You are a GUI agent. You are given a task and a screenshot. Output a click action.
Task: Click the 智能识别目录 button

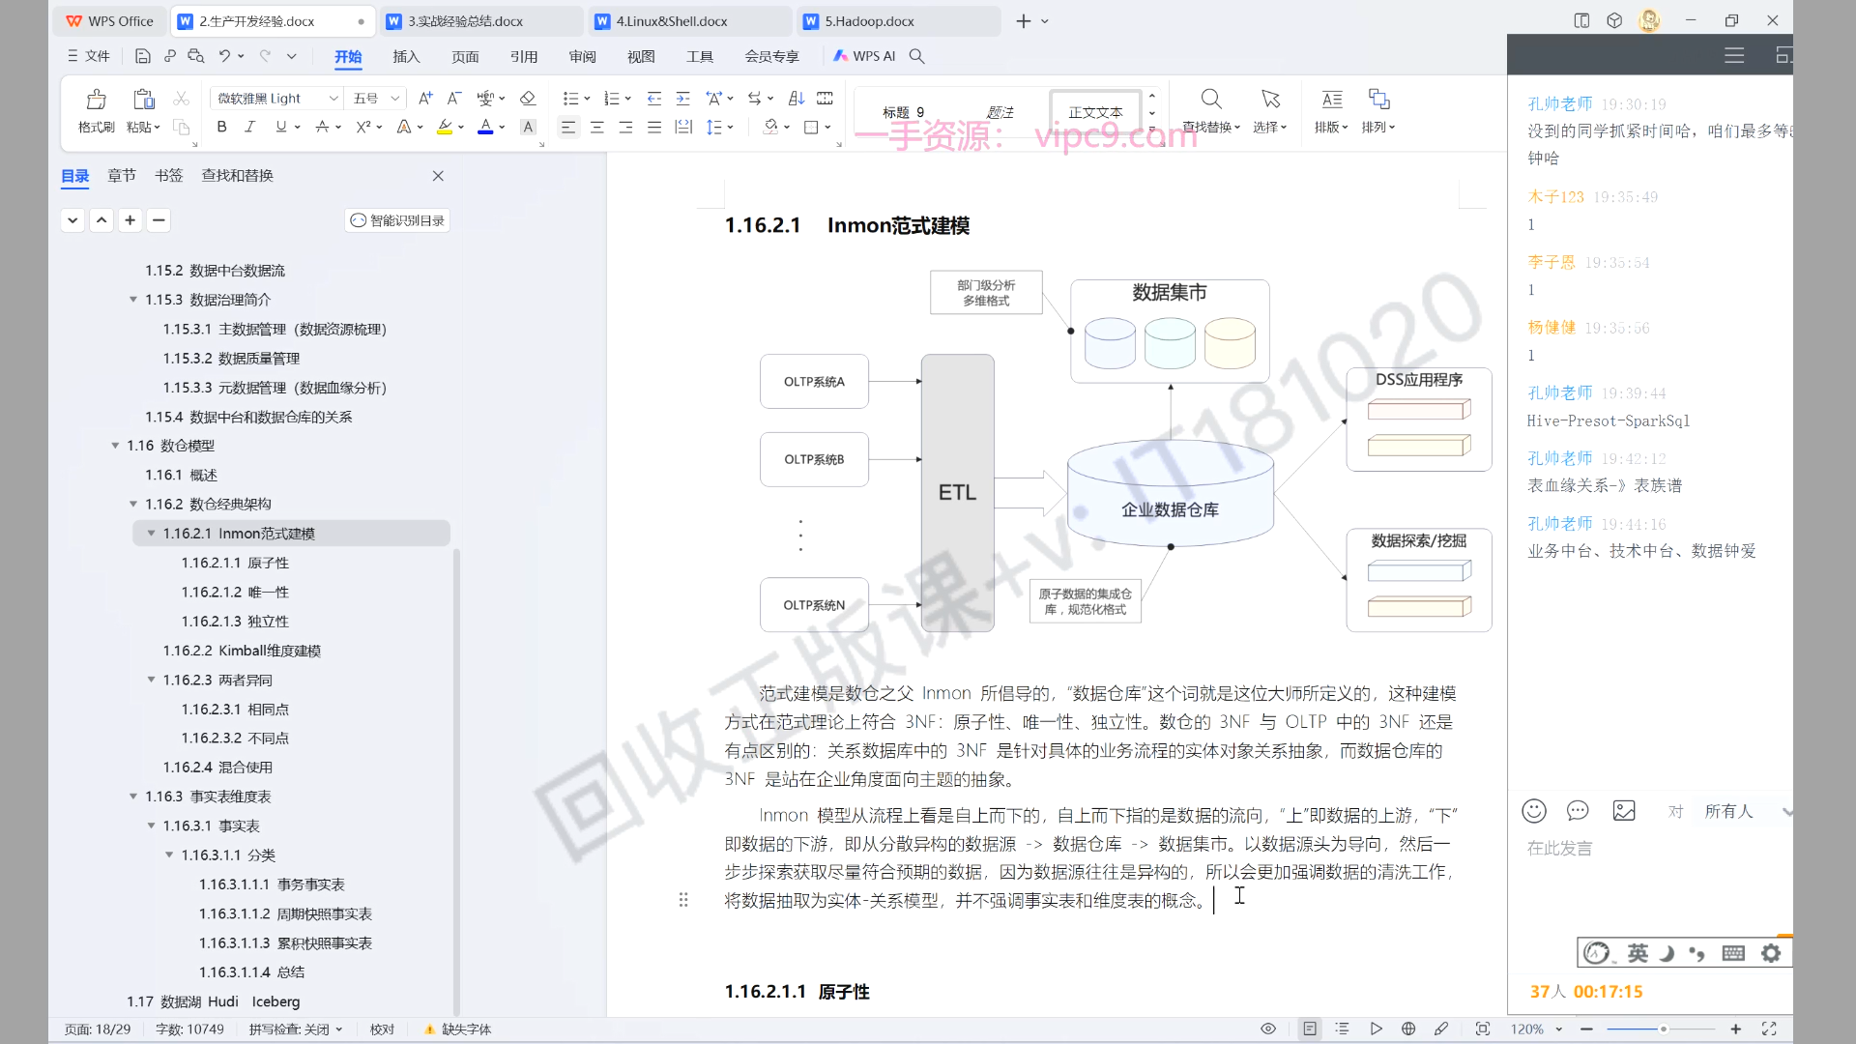point(397,220)
